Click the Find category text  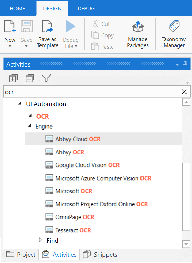coord(53,241)
